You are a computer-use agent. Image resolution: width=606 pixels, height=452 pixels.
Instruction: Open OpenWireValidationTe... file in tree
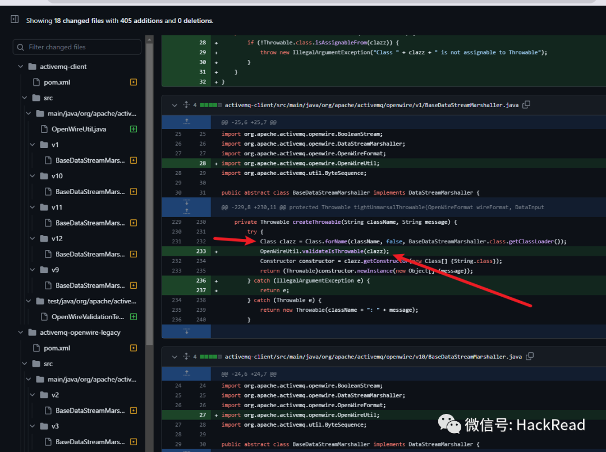coord(88,317)
